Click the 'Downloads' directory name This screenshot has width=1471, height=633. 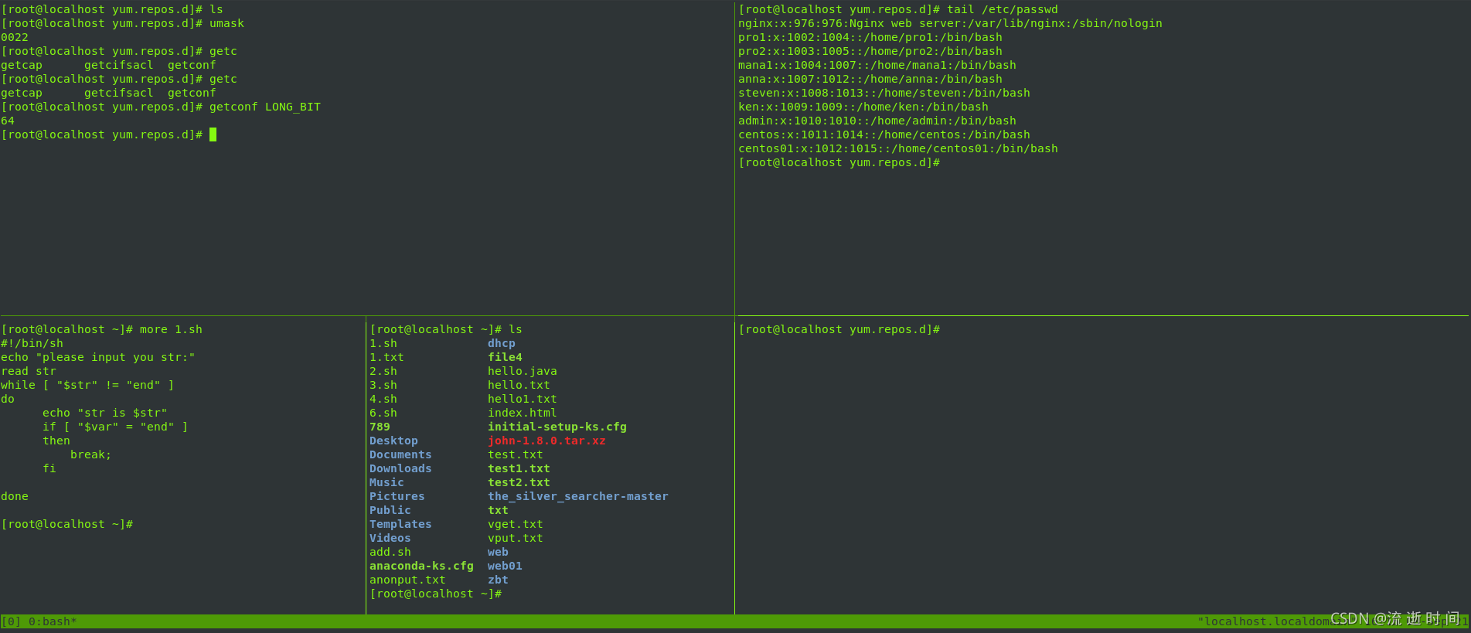400,468
